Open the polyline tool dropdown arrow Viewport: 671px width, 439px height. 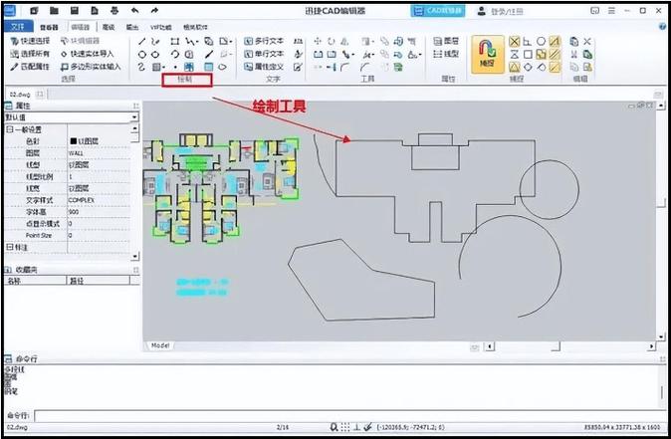click(x=197, y=42)
